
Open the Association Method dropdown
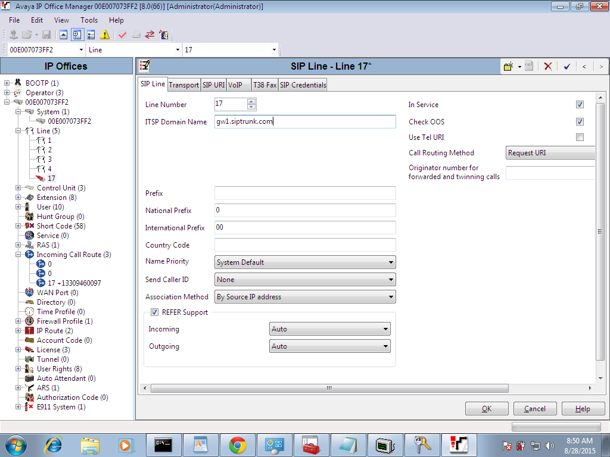pos(305,297)
